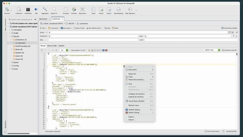Open Visual Query Builder button at top right
The width and height of the screenshot is (243, 137).
229,28
